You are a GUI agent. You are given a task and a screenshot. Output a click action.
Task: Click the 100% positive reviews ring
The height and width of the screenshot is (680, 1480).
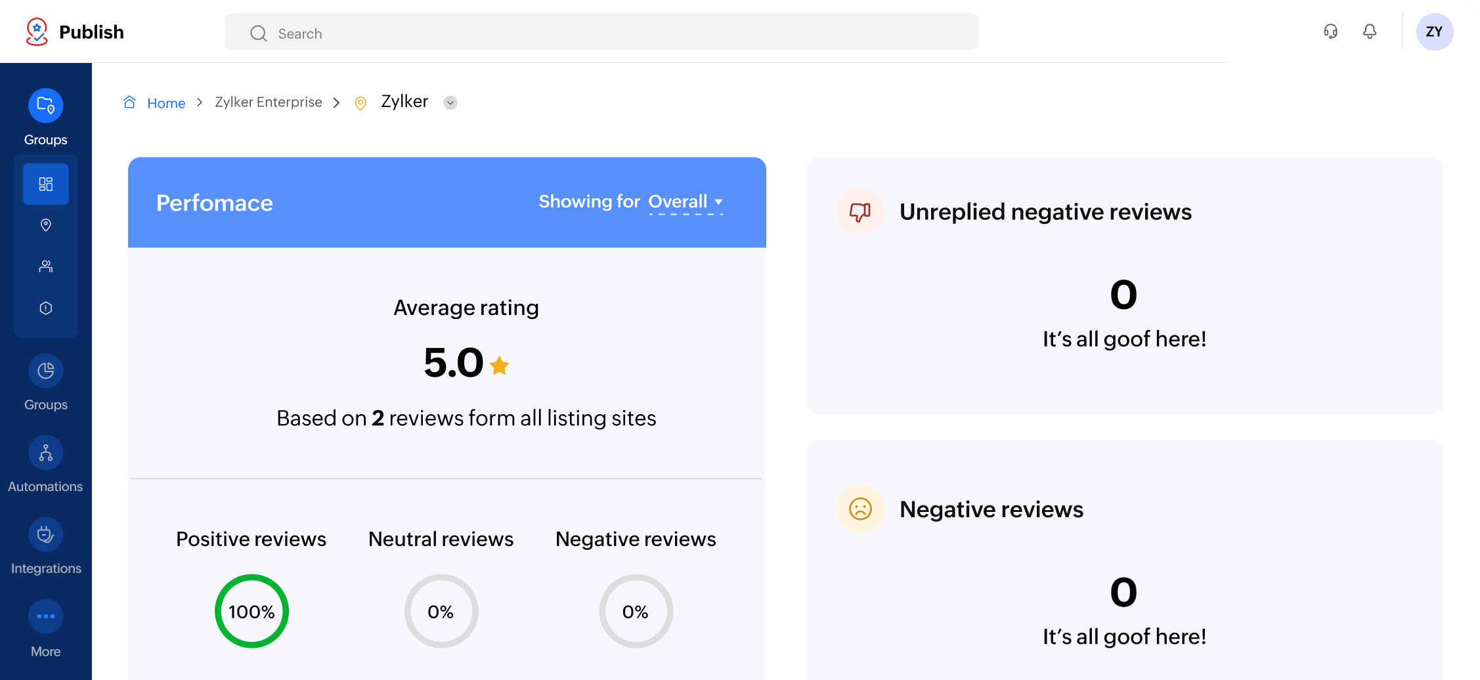point(251,611)
